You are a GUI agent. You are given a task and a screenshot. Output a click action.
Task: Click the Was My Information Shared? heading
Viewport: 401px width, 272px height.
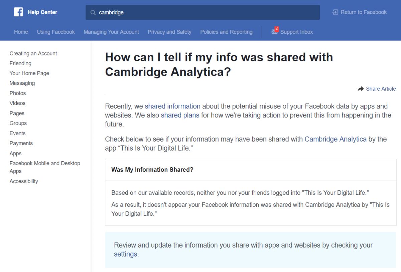tap(152, 170)
